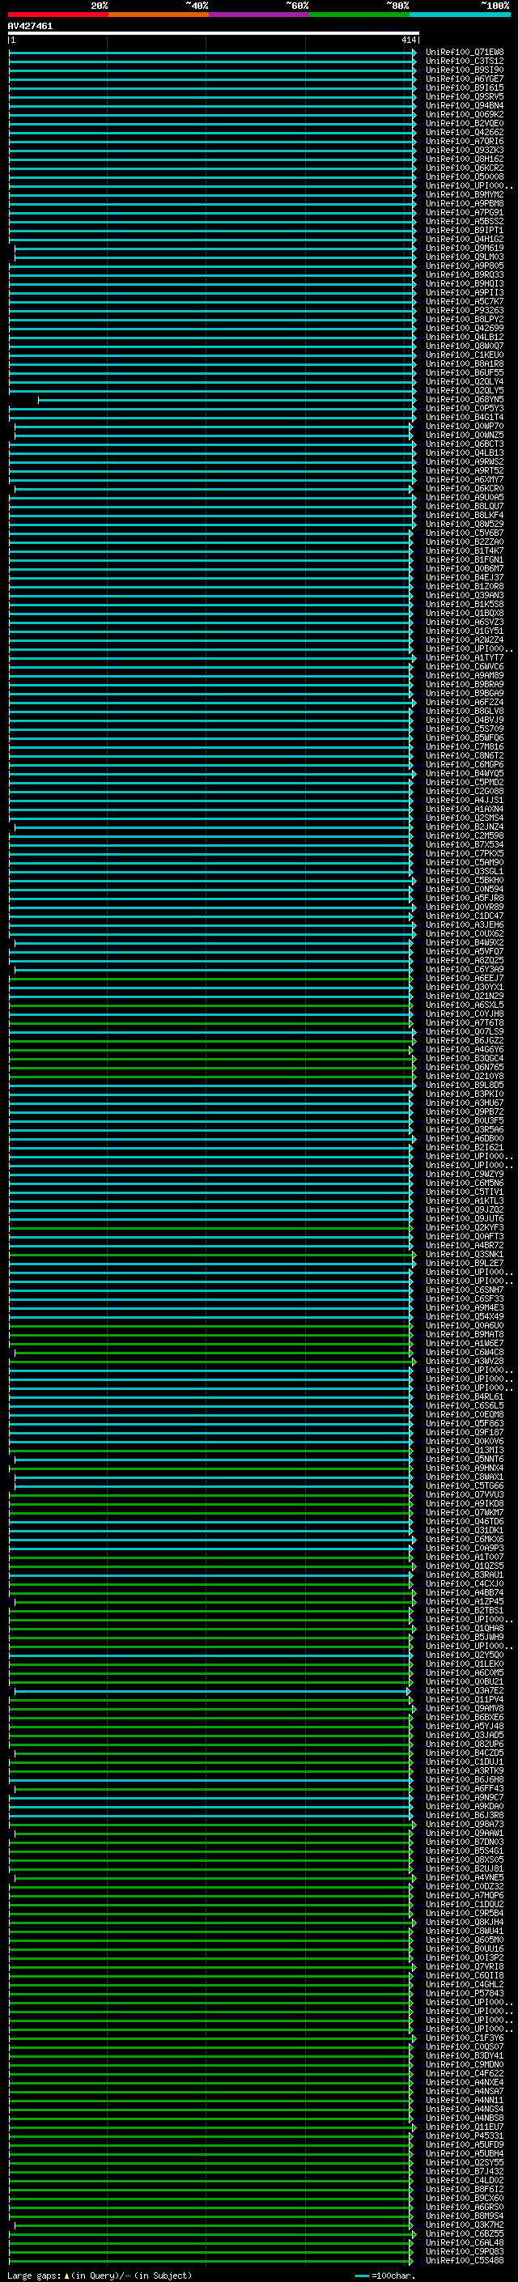This screenshot has height=2282, width=518.
Task: Select the UniRef100_Q11EU7 label
Action: [464, 2126]
